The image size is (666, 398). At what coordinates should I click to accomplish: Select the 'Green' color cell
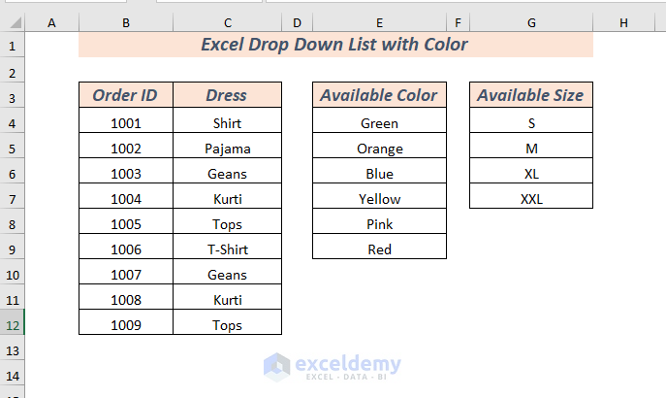coord(379,123)
